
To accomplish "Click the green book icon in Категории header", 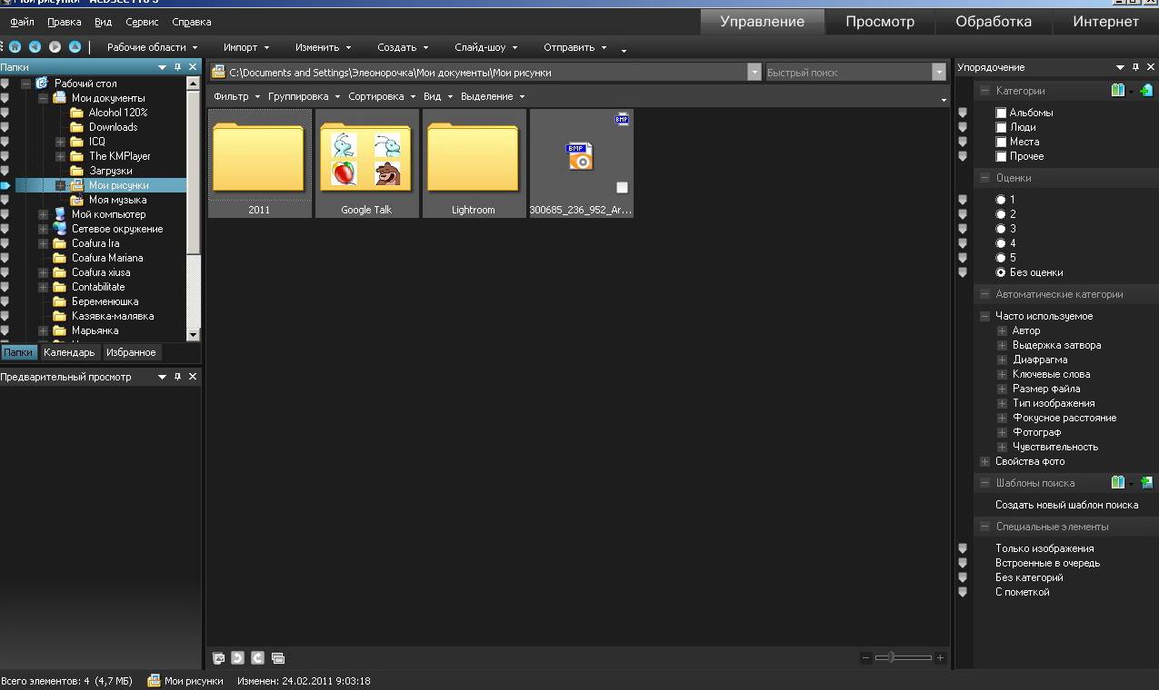I will click(x=1117, y=90).
